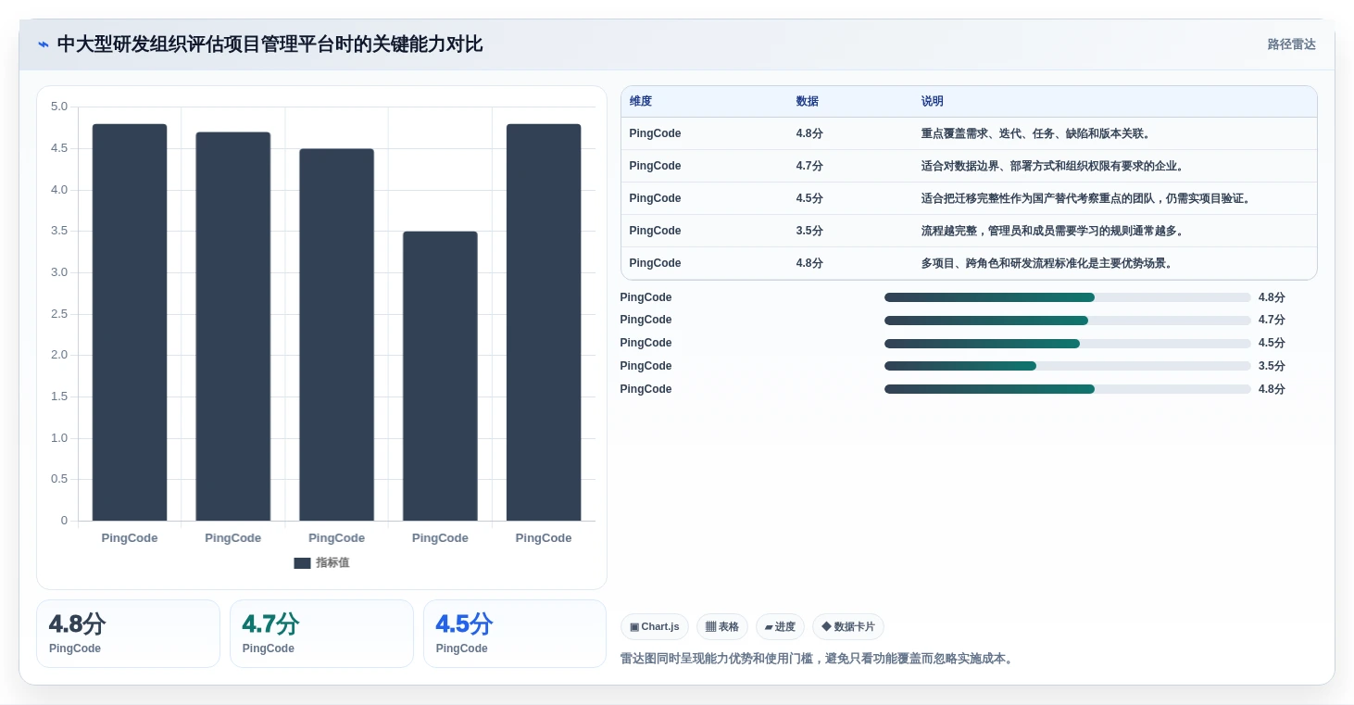Screen dimensions: 1354x705
Task: Select the row describing 重点覆盖需求、迭代、任务
Action: [x=969, y=133]
